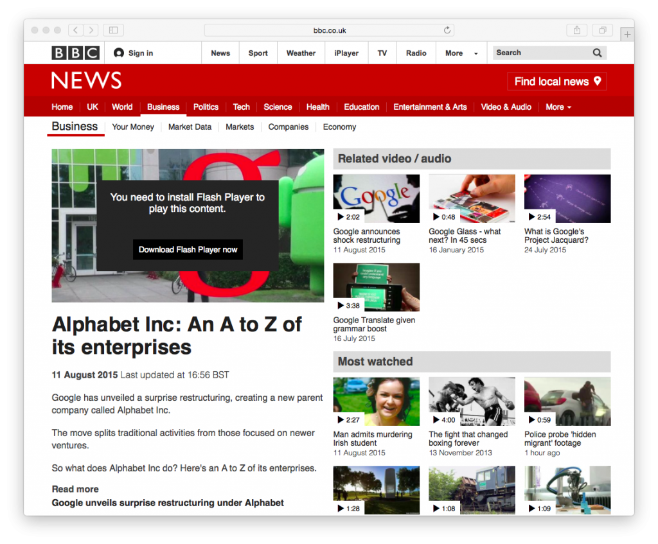
Task: Click Download Flash Player now button
Action: [188, 250]
